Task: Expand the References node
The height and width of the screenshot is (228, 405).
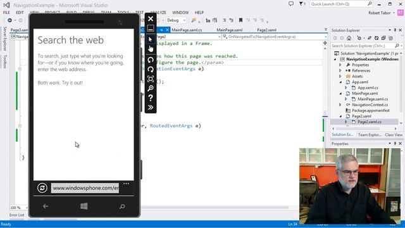Action: pyautogui.click(x=340, y=70)
